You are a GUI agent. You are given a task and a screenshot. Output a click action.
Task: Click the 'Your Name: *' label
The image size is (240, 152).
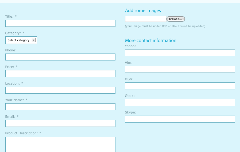click(16, 100)
